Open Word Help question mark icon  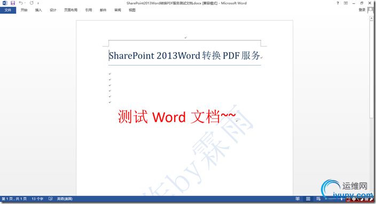338,3
